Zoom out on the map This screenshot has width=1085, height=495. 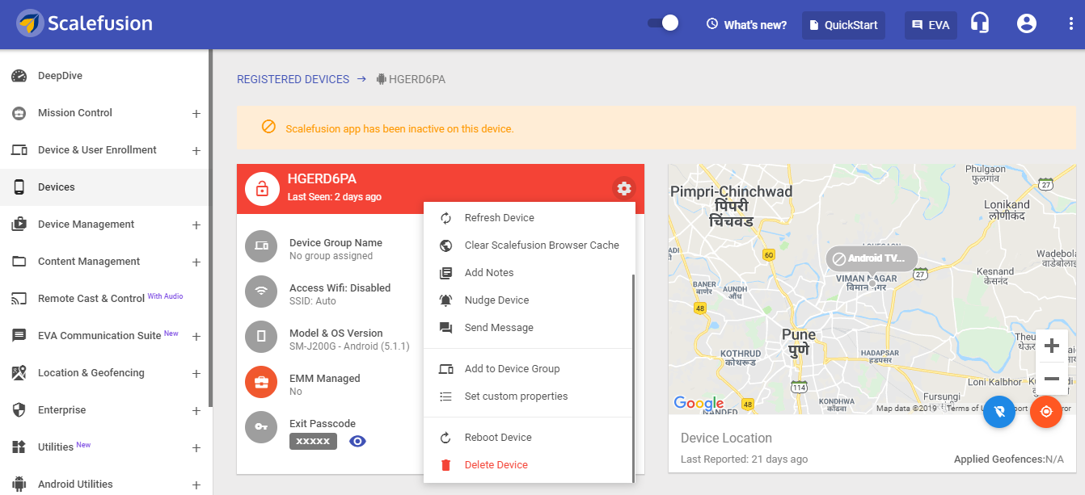click(x=1052, y=379)
